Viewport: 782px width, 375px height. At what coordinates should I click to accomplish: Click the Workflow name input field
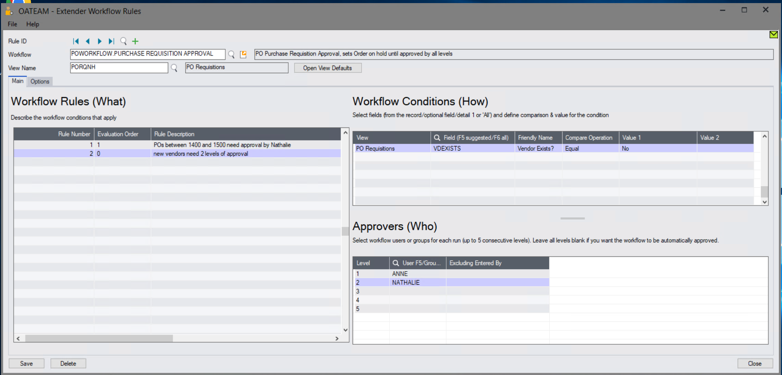[x=148, y=54]
